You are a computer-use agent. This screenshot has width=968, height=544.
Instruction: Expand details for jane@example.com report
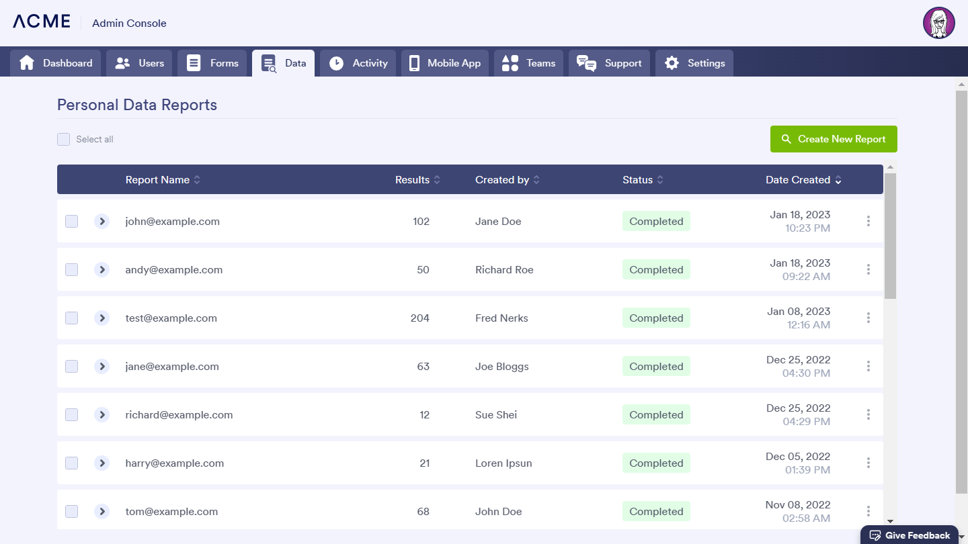(x=102, y=366)
